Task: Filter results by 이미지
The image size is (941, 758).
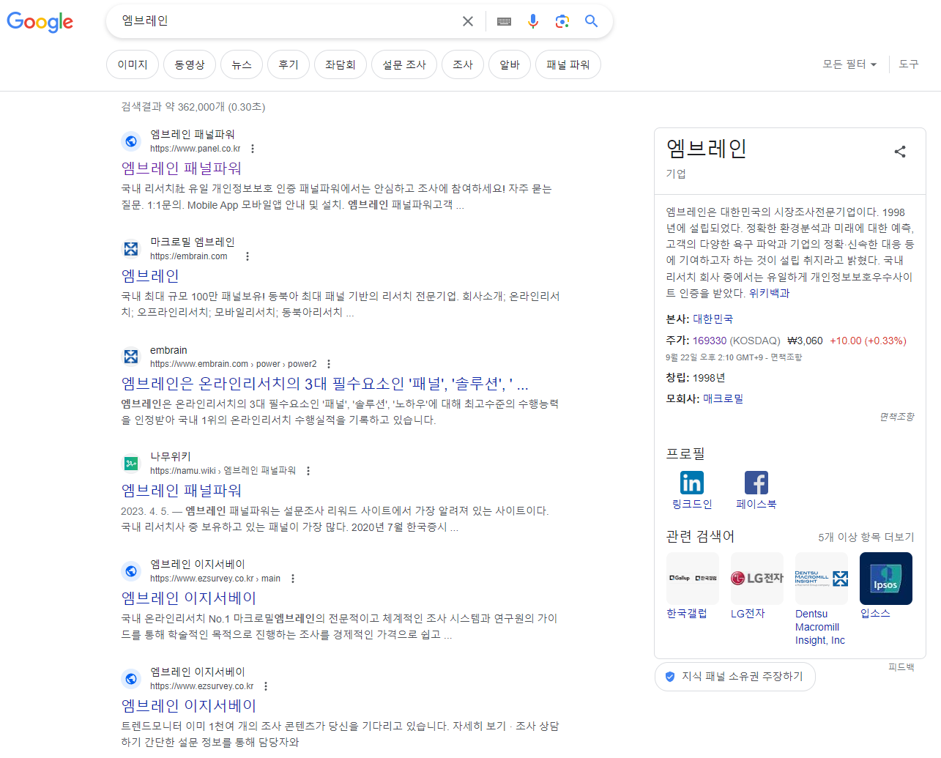Action: (x=133, y=64)
